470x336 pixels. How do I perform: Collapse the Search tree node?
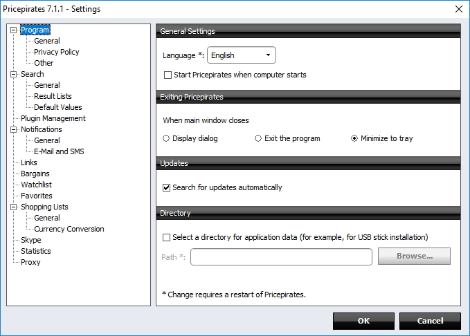tap(13, 74)
